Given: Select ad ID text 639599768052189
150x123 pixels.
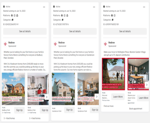Looking at the screenshot, I should [x=112, y=24].
